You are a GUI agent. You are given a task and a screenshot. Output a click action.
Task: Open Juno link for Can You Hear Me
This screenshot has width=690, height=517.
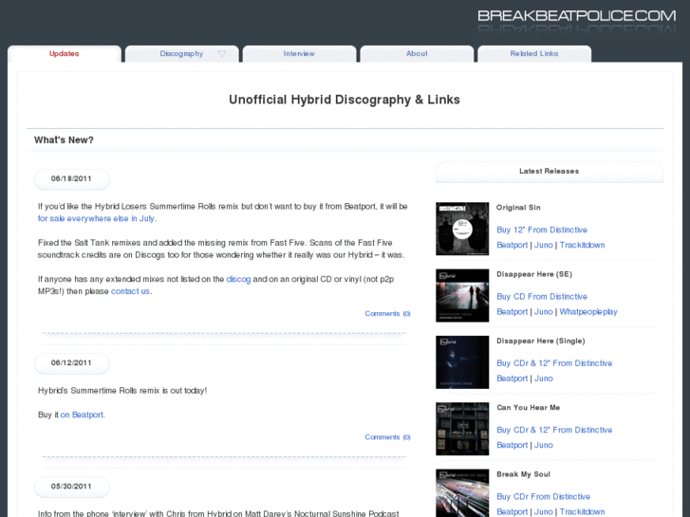[x=544, y=445]
